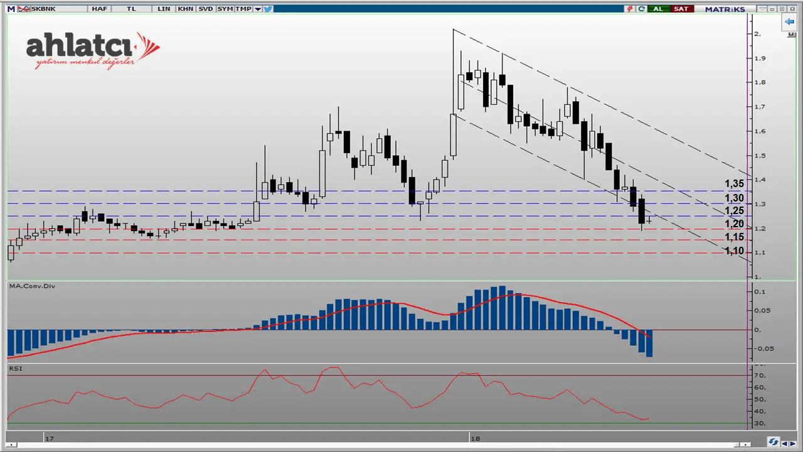Viewport: 803px width, 452px height.
Task: Toggle the LIN scale button
Action: [164, 9]
